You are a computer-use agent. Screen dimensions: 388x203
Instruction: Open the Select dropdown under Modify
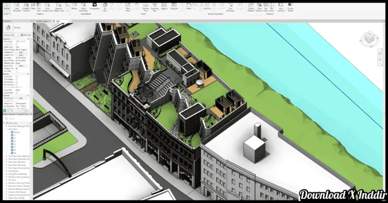[7, 14]
